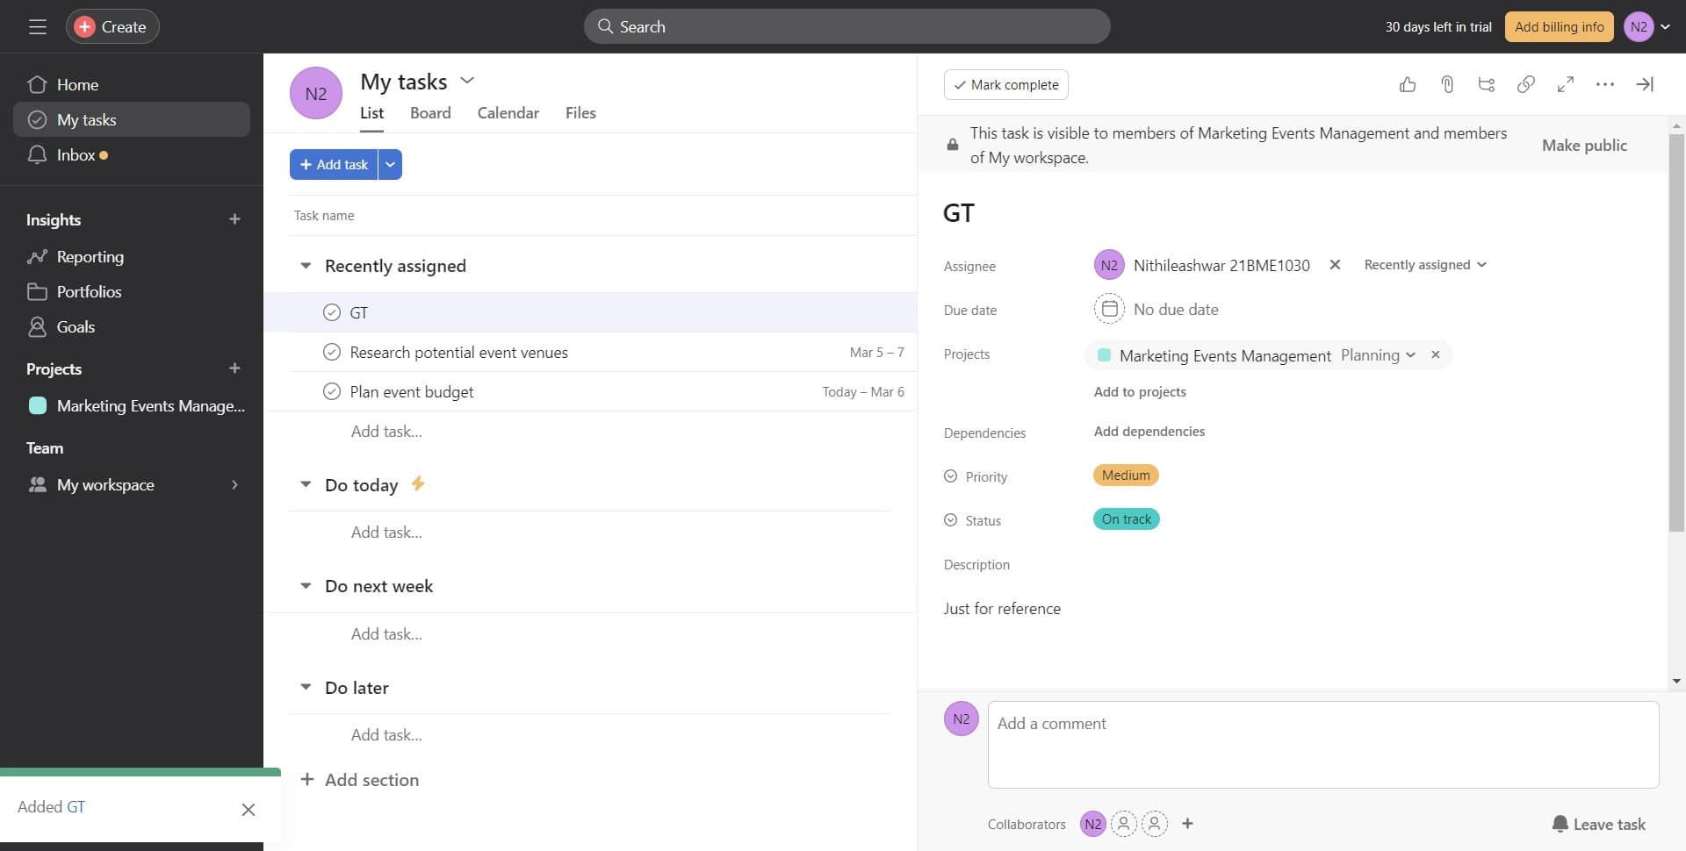Click the Make public button
The width and height of the screenshot is (1686, 851).
[x=1584, y=146]
